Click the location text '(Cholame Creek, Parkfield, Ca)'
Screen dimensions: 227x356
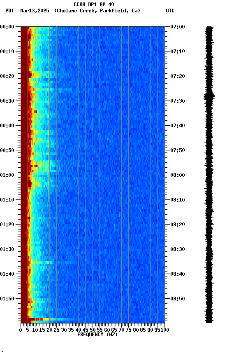coord(97,11)
